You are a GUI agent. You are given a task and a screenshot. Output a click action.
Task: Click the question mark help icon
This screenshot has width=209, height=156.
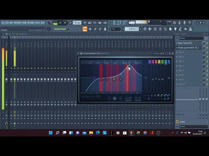pos(189,23)
